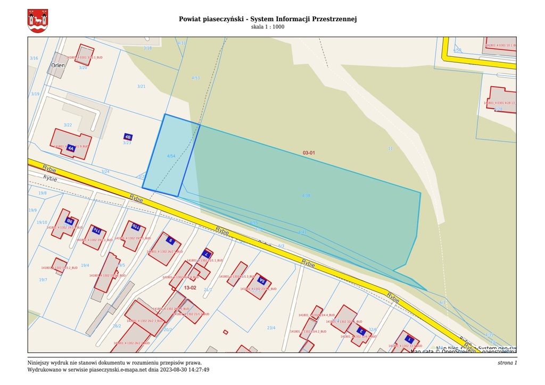The width and height of the screenshot is (545, 385).
Task: Select highlighted parcel 4/54
Action: (170, 156)
